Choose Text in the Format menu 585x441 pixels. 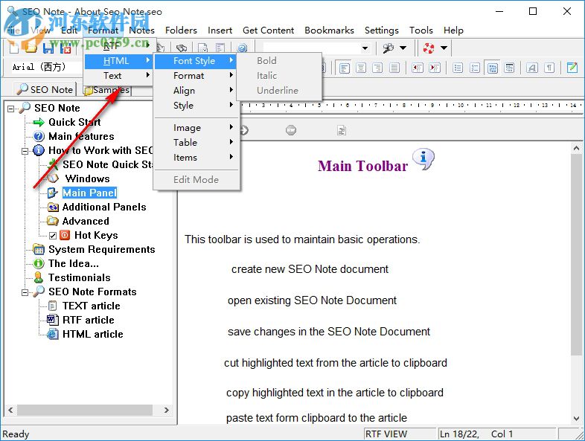pyautogui.click(x=118, y=76)
